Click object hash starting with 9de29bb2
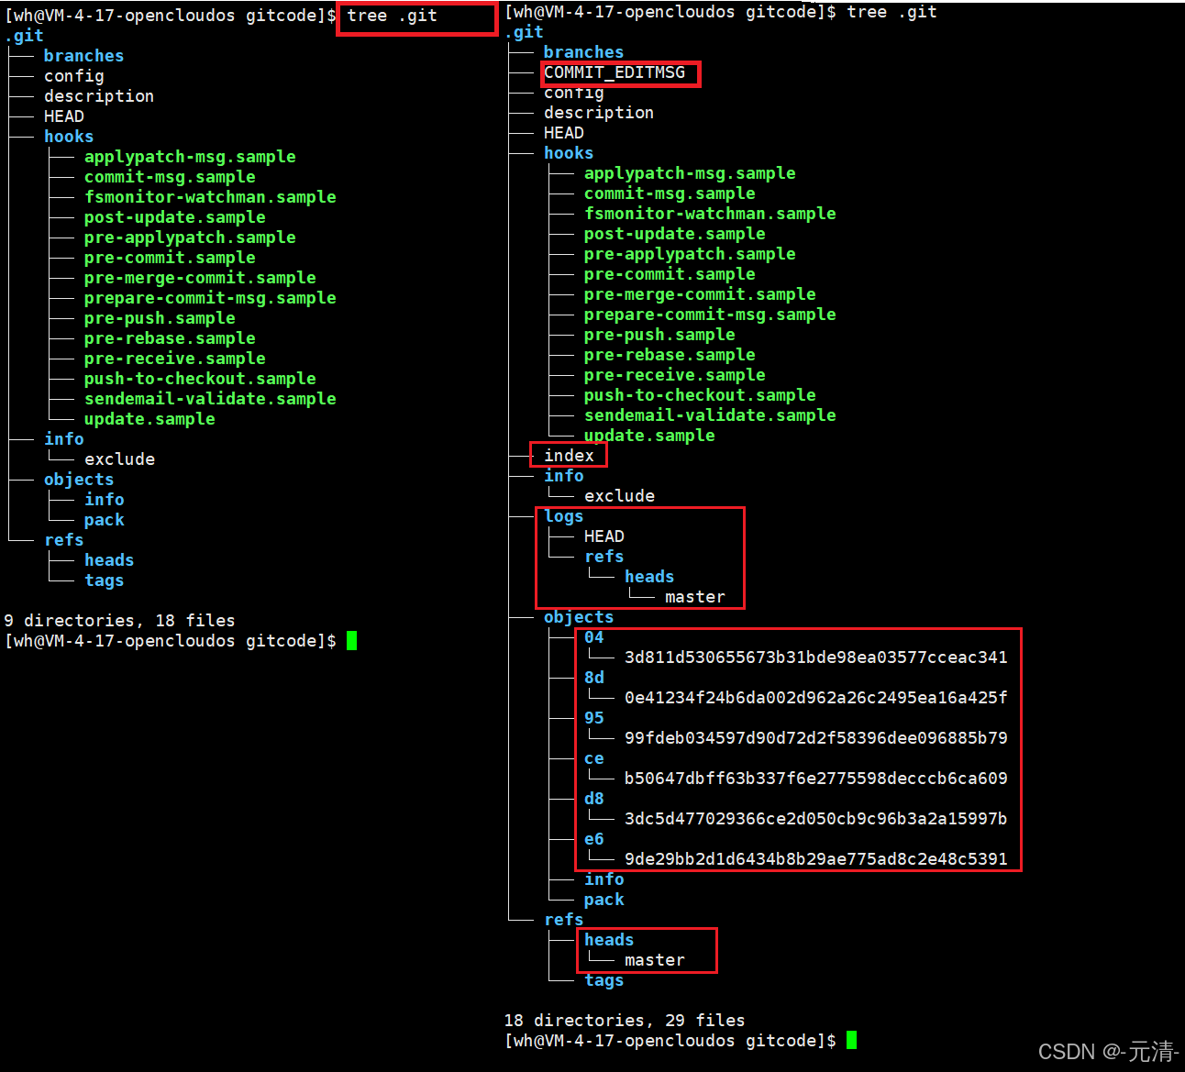 click(815, 859)
